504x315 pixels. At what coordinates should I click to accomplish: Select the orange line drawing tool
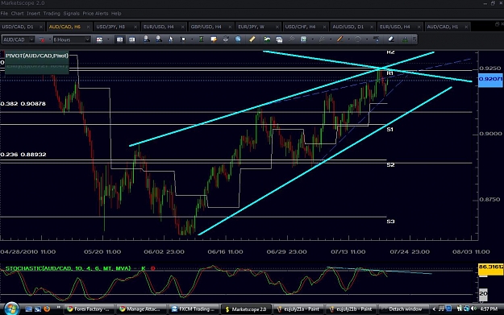[339, 39]
